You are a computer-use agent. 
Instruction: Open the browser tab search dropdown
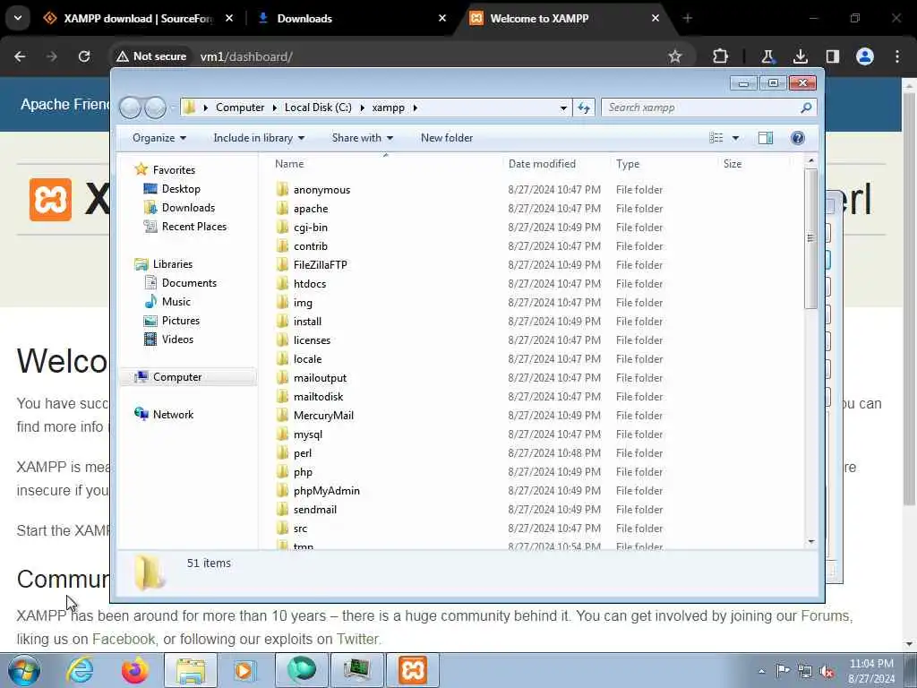click(x=18, y=18)
